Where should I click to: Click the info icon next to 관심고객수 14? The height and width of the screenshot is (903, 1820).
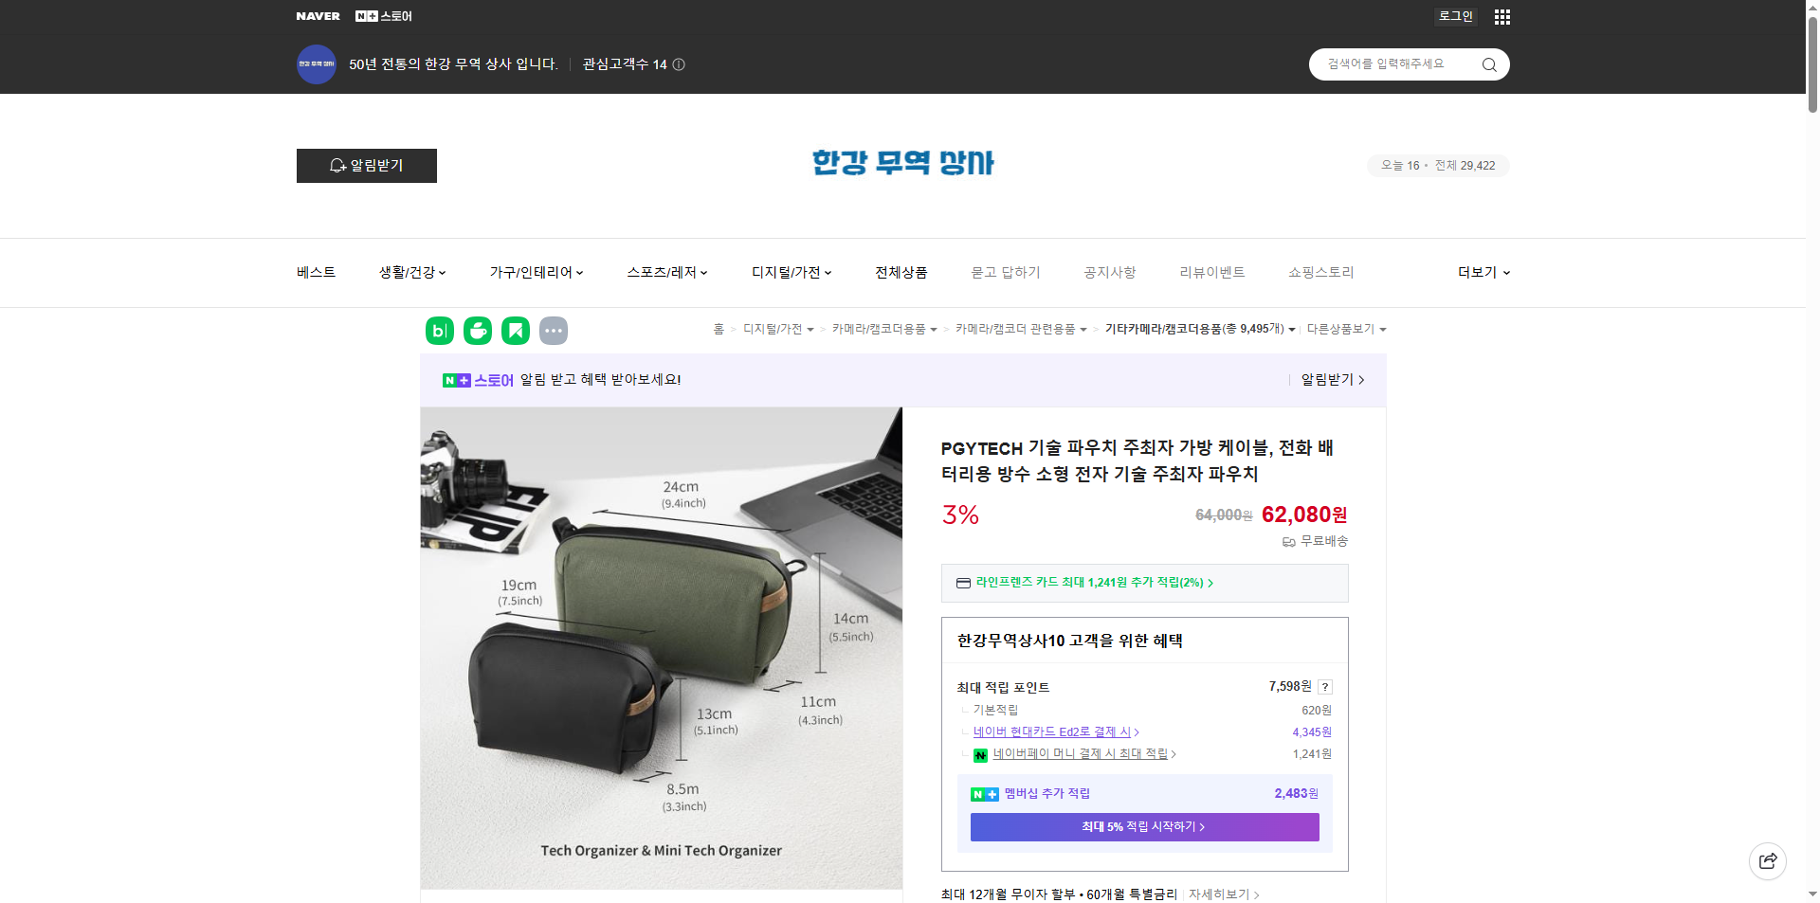tap(679, 63)
